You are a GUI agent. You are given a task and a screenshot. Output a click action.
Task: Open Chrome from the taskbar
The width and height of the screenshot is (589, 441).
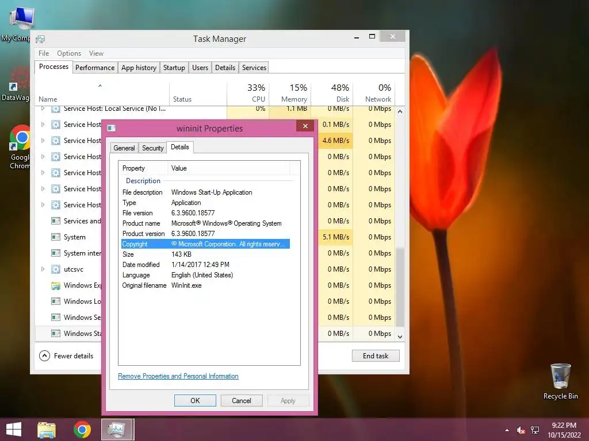tap(82, 430)
